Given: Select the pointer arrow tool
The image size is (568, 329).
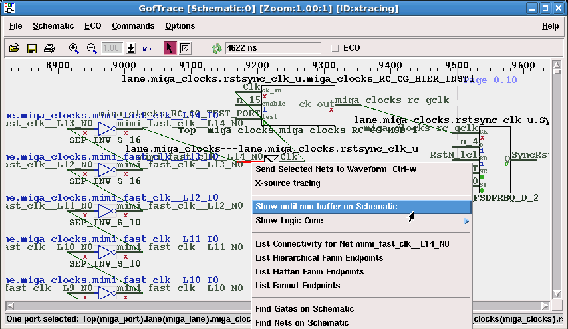Looking at the screenshot, I should (169, 48).
